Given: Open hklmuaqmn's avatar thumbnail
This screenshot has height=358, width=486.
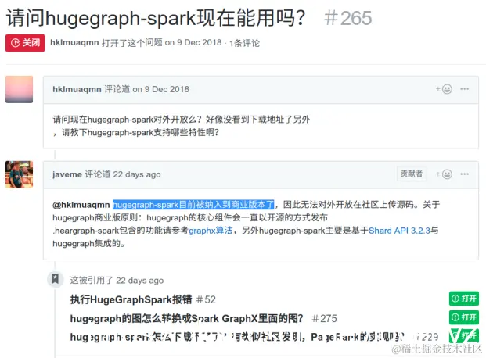Looking at the screenshot, I should point(20,89).
